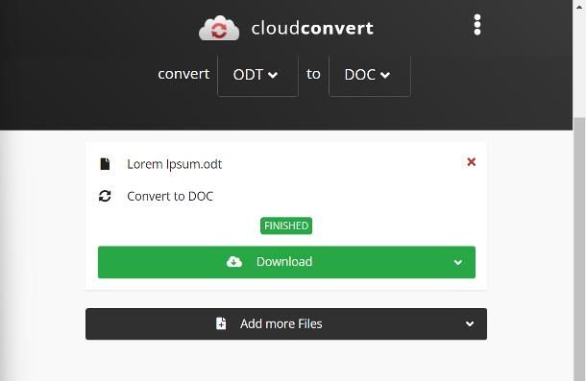Image resolution: width=586 pixels, height=381 pixels.
Task: Expand the Download button chevron options
Action: pyautogui.click(x=458, y=262)
